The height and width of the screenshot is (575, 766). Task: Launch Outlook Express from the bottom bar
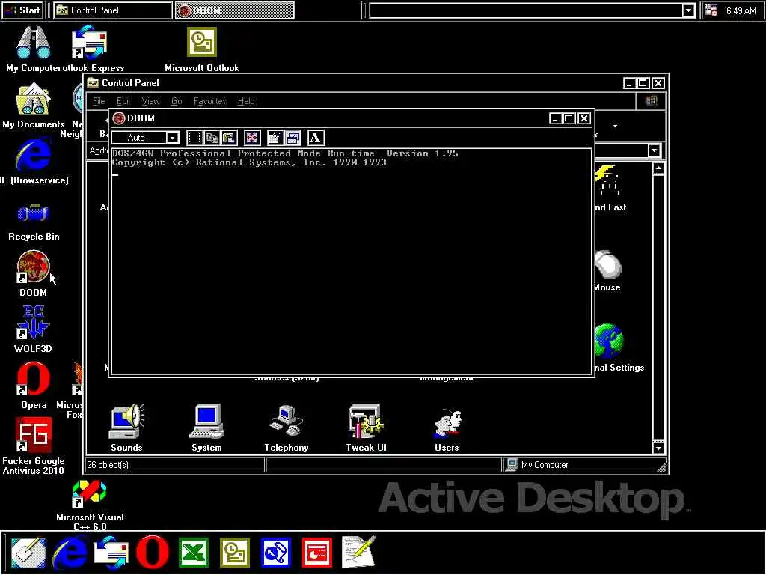click(x=111, y=553)
